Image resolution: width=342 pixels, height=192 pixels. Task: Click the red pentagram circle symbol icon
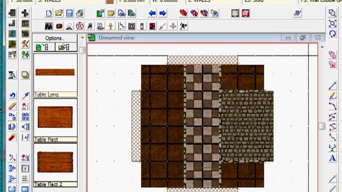[80, 26]
